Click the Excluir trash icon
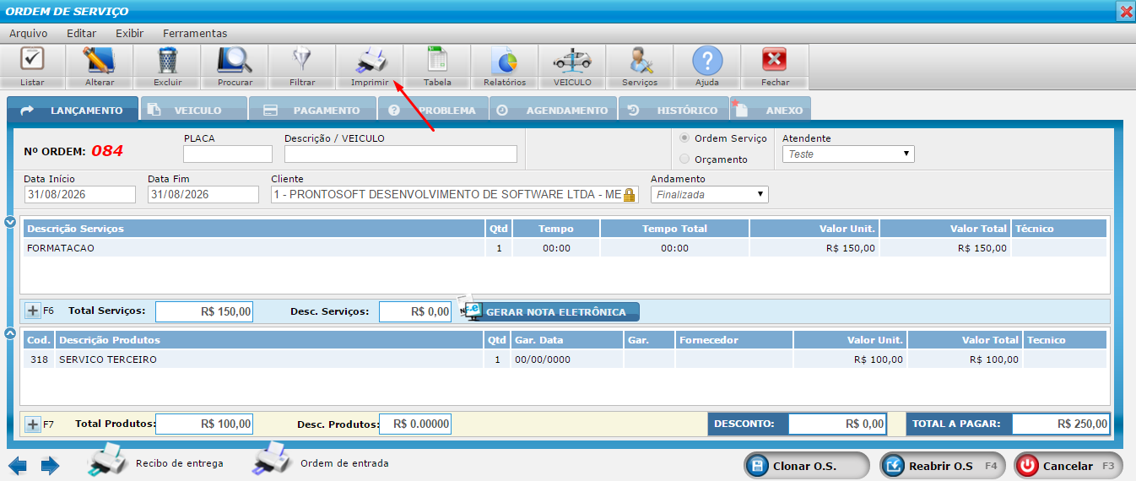 point(167,61)
